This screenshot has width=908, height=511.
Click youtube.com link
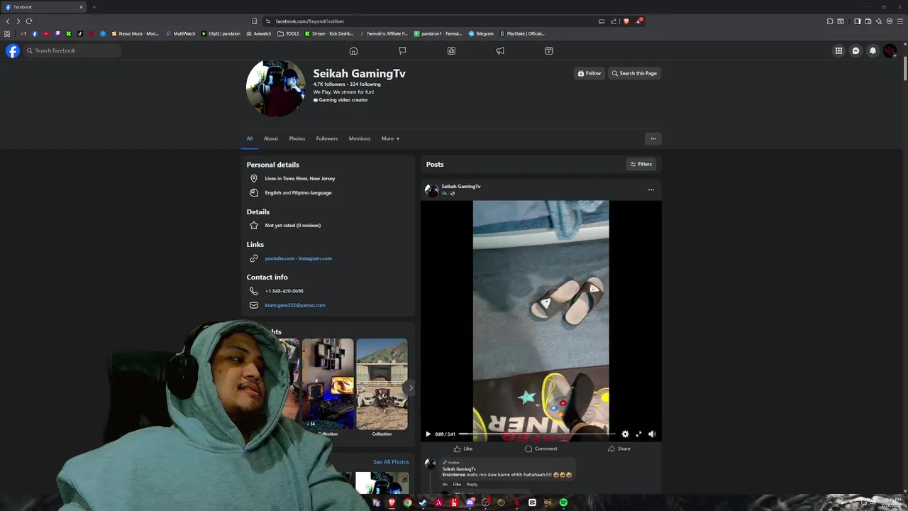click(x=279, y=258)
